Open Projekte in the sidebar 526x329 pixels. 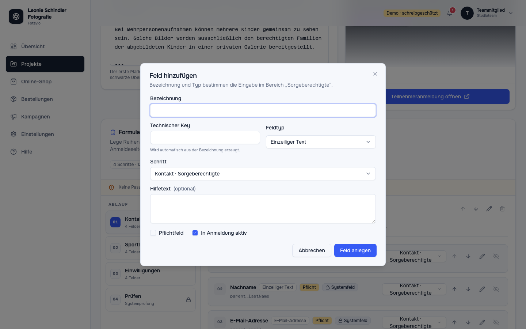tap(45, 64)
